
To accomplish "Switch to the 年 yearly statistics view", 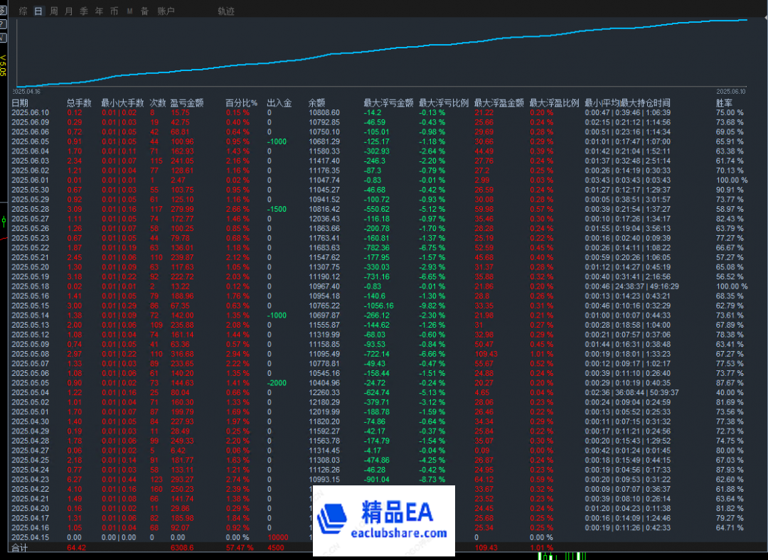I will coord(98,11).
